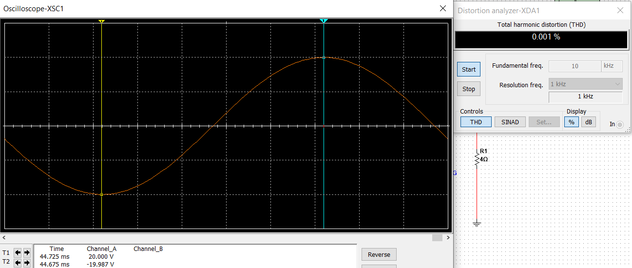The image size is (632, 268).
Task: Click the Channel_B column header
Action: (x=148, y=249)
